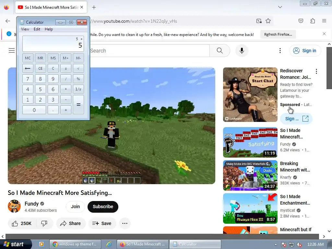The width and height of the screenshot is (332, 249).
Task: Open Satisfying 11:19 video thumbnail
Action: point(250,142)
